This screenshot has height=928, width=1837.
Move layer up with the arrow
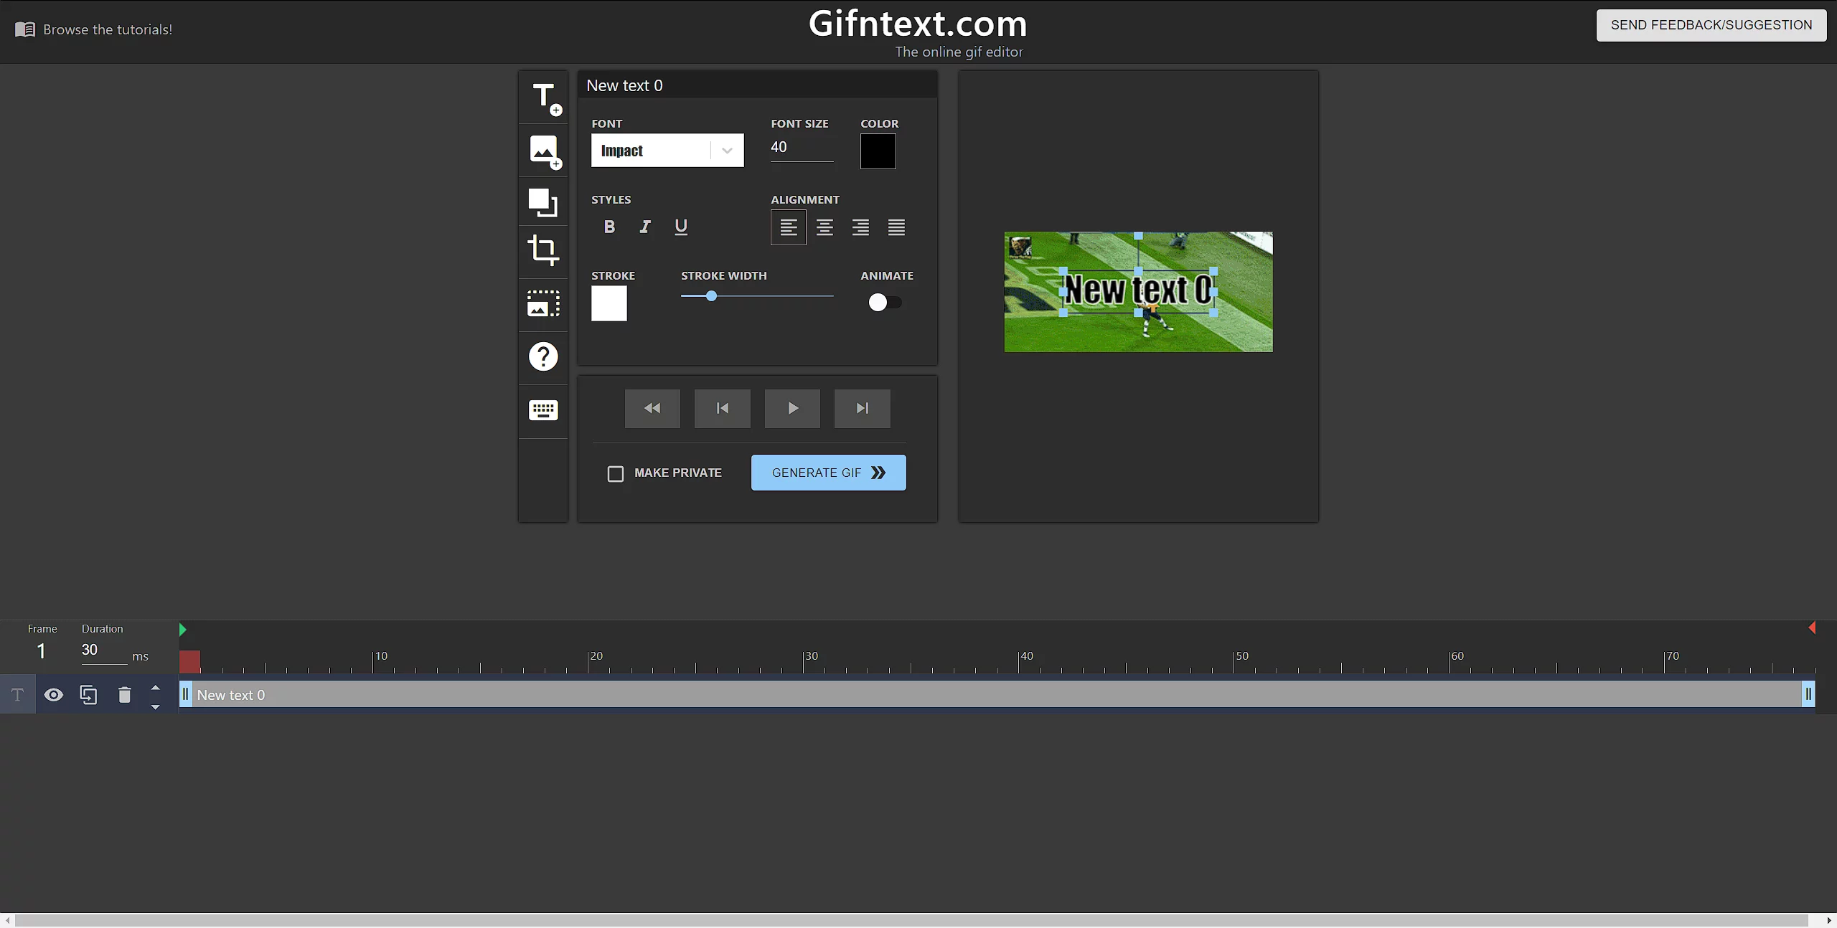click(155, 687)
